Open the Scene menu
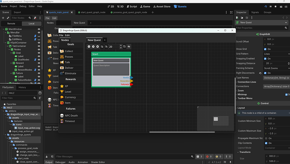The width and height of the screenshot is (290, 164). [4, 6]
